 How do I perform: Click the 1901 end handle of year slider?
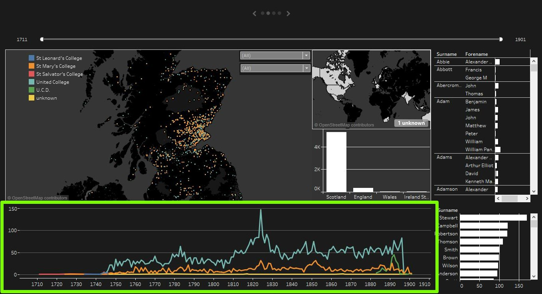tap(501, 39)
